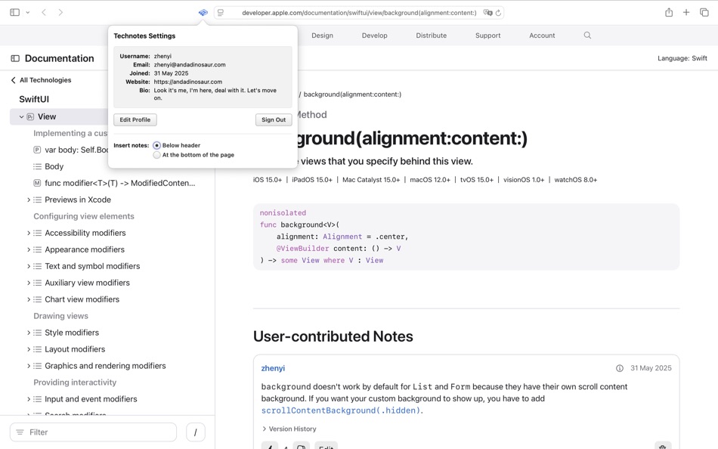Click the Implementing a custom view heading
The height and width of the screenshot is (449, 718).
tap(70, 133)
